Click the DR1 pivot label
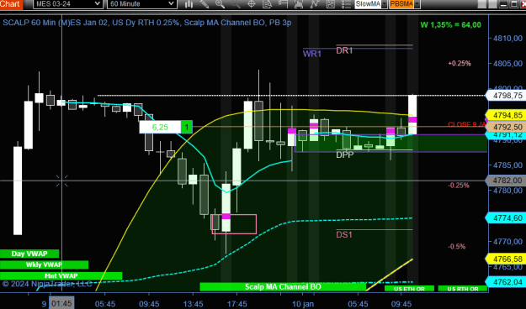The image size is (526, 309). pyautogui.click(x=344, y=50)
